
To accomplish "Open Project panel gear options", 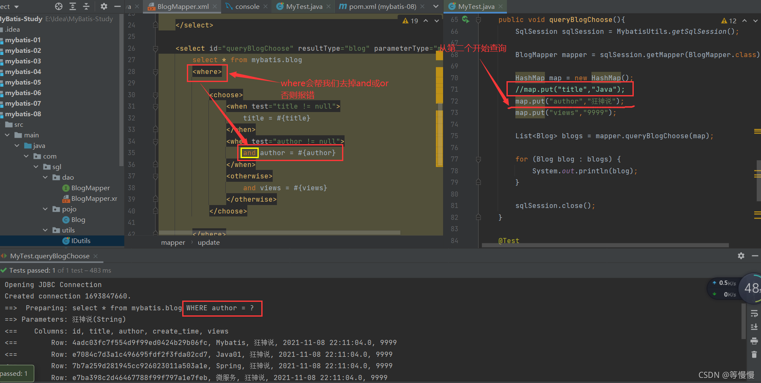I will (104, 6).
